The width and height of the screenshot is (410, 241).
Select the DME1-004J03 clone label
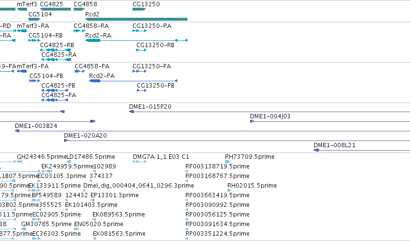point(270,116)
